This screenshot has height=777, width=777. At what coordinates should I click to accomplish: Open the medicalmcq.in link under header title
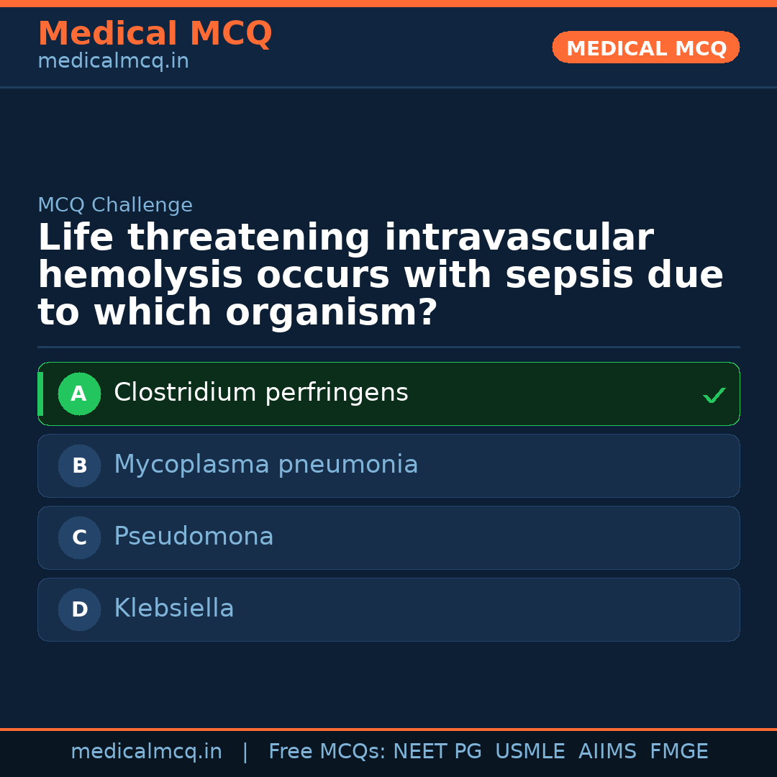tap(113, 62)
